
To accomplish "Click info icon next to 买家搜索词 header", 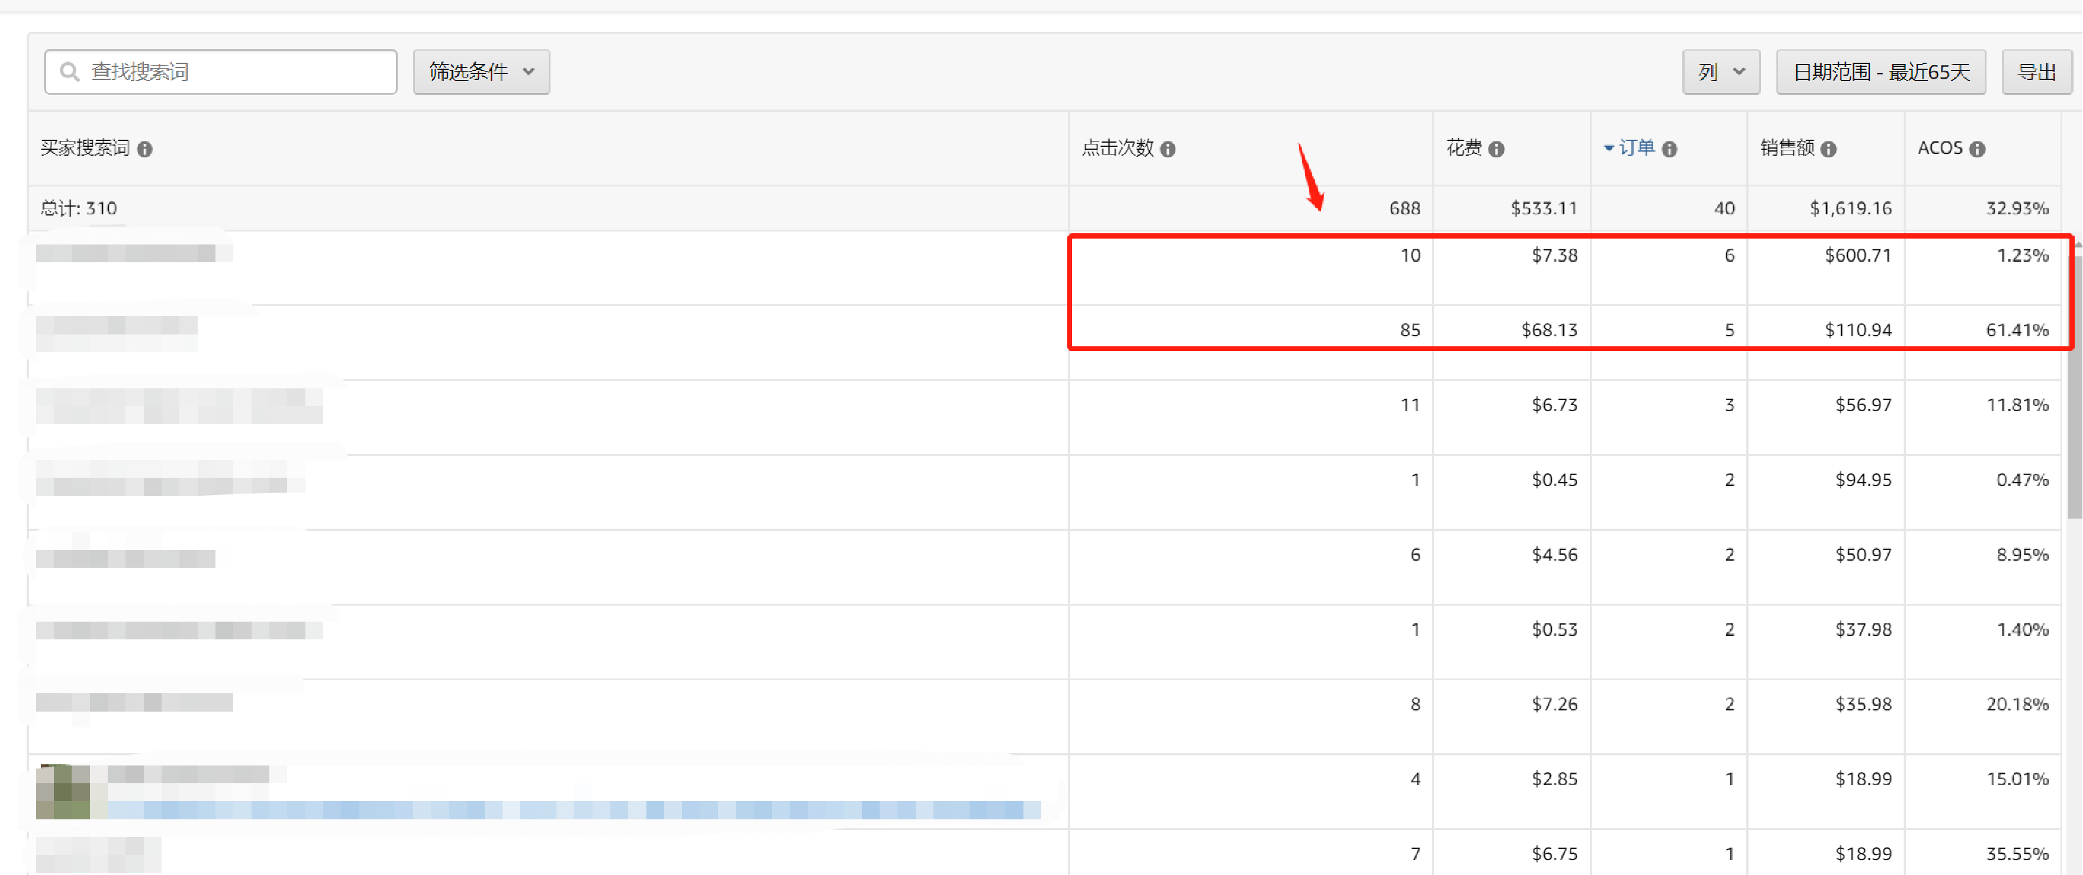I will point(145,149).
